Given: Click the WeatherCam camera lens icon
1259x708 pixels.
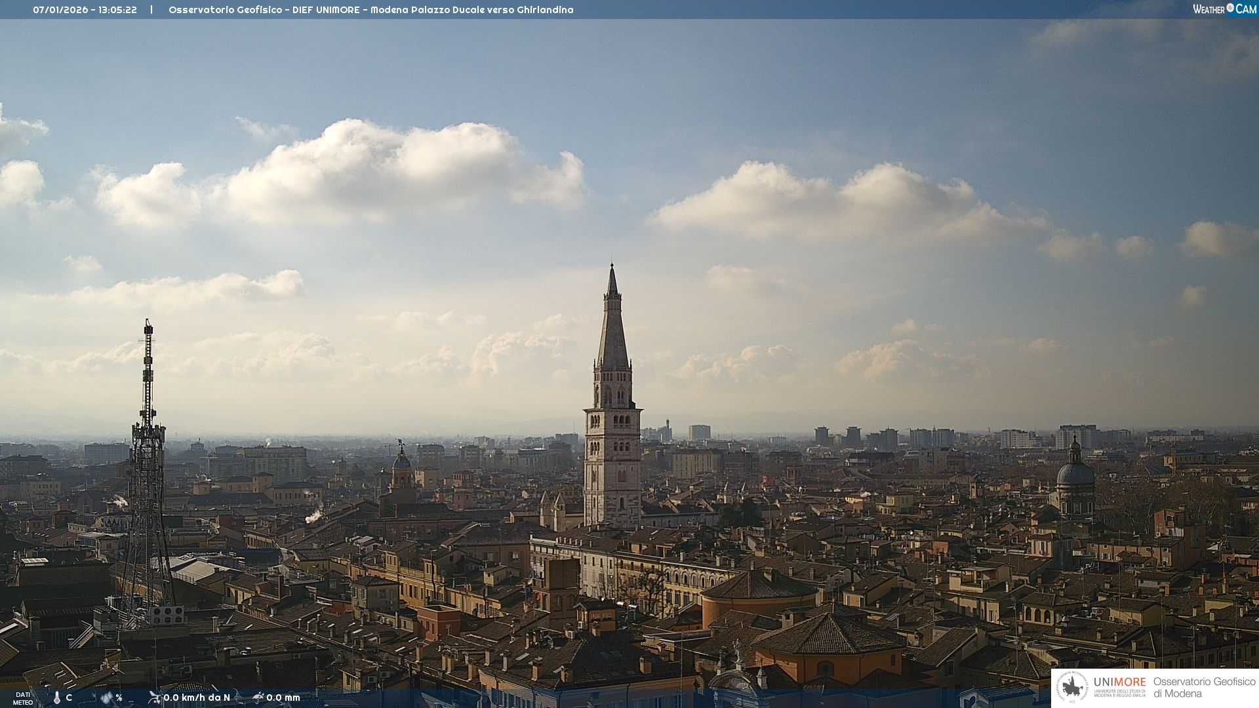Looking at the screenshot, I should [1230, 8].
